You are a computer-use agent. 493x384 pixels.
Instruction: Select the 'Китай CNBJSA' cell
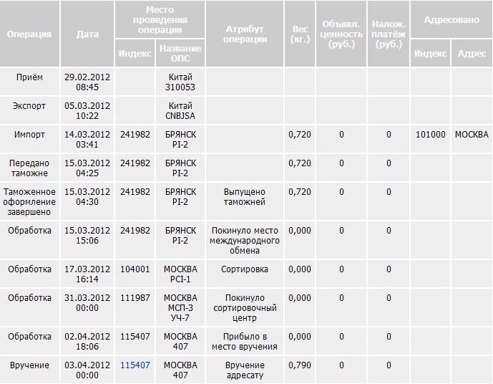(180, 111)
